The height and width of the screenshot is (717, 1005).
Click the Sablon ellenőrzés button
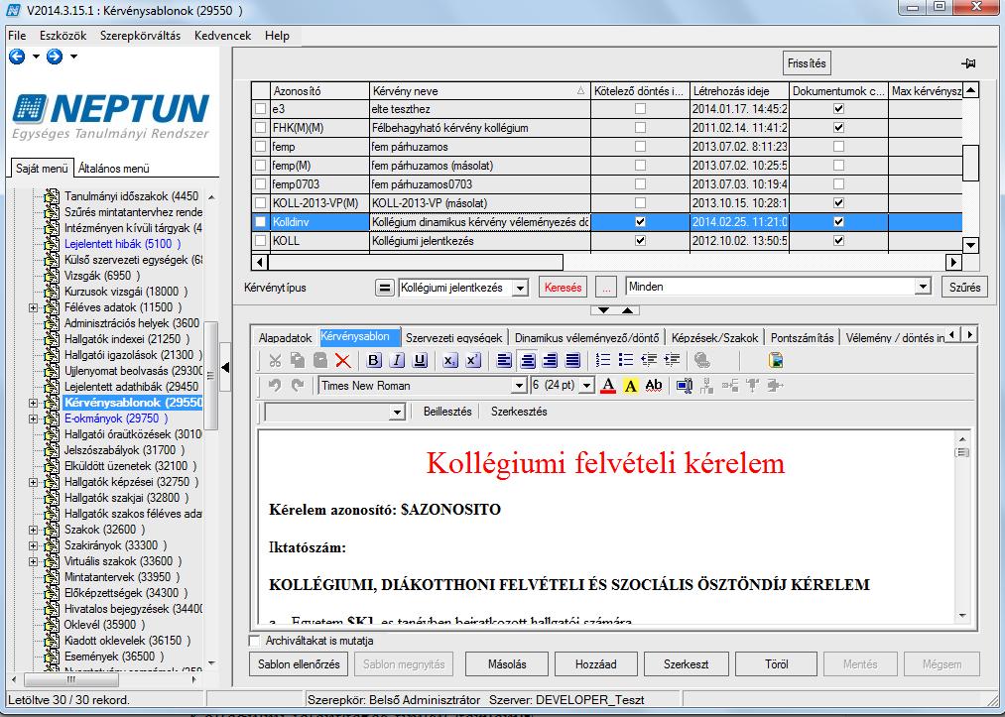coord(299,664)
